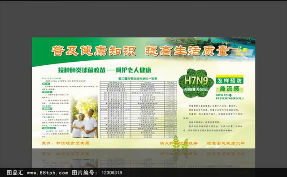Click the green H7N9 clover badge

pos(196,83)
